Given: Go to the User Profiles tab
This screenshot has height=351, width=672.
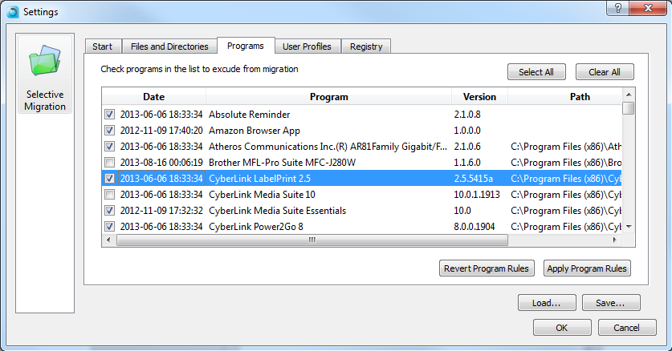Looking at the screenshot, I should point(307,46).
